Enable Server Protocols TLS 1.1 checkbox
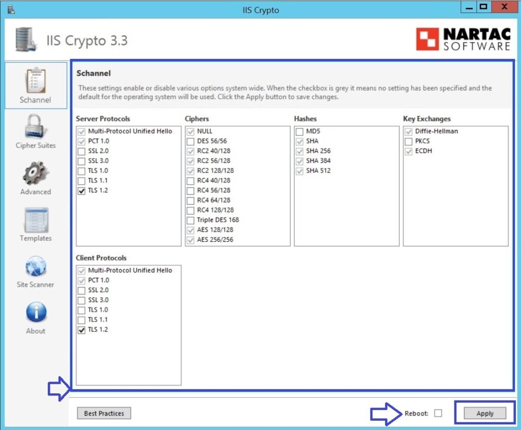 click(81, 181)
